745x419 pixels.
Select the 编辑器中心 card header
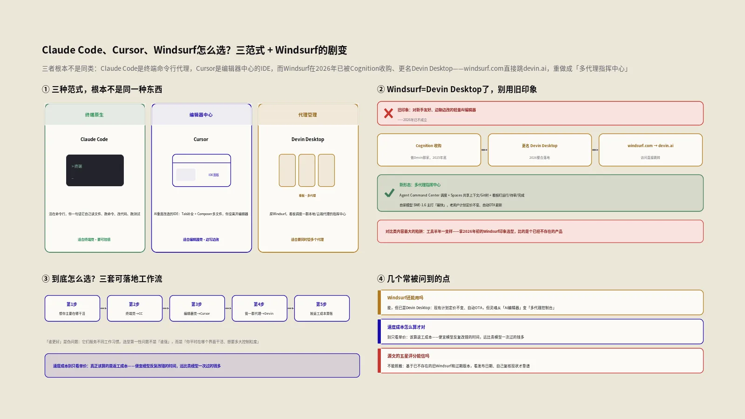pos(202,115)
